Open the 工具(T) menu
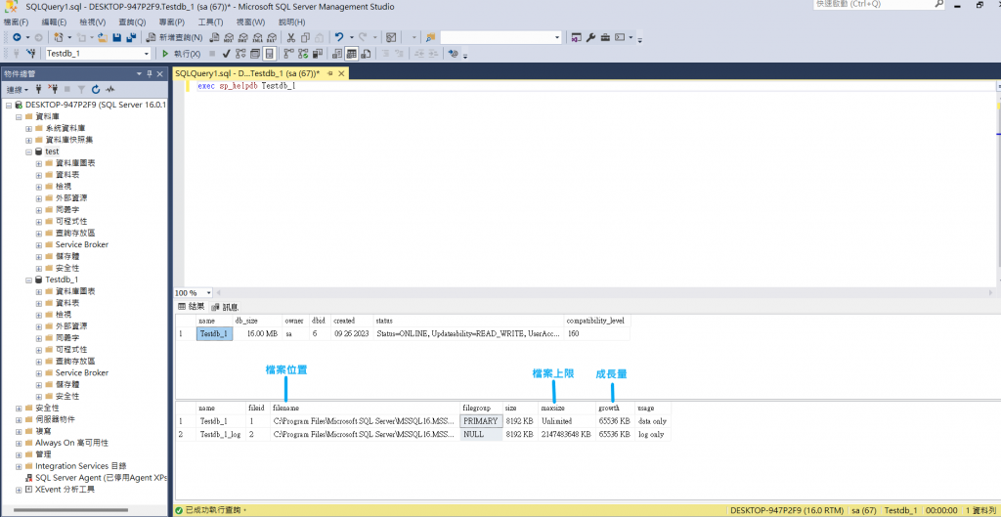This screenshot has width=1001, height=517. [x=210, y=22]
